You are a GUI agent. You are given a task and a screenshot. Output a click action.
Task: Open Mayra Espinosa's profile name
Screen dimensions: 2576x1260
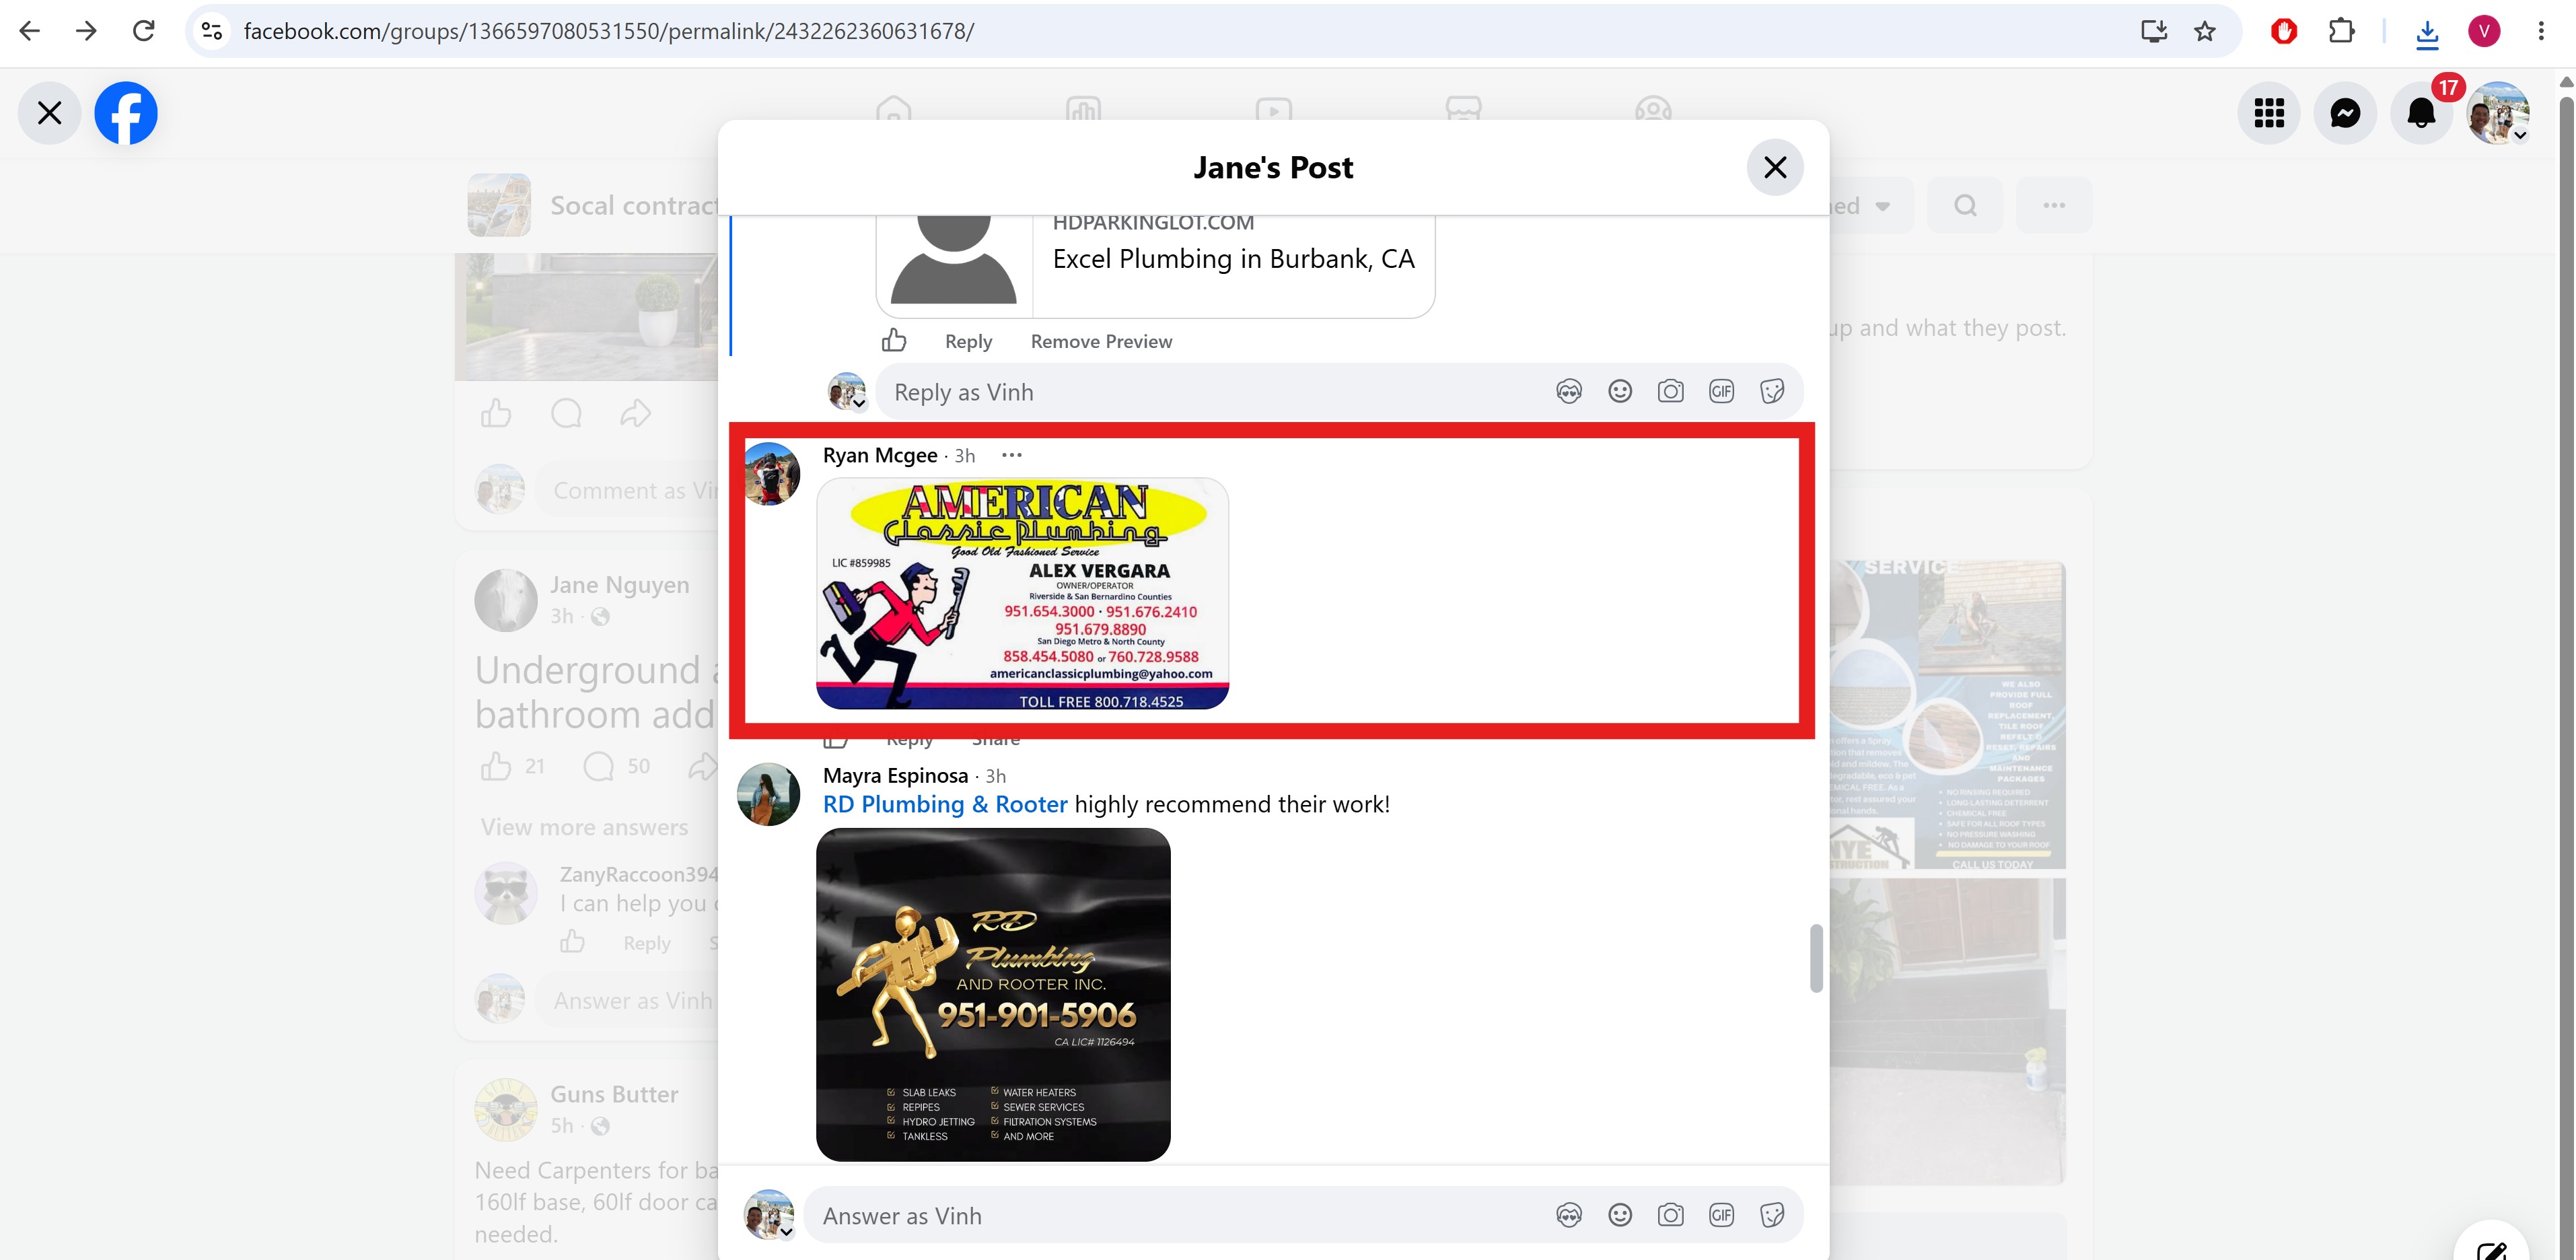(x=895, y=776)
